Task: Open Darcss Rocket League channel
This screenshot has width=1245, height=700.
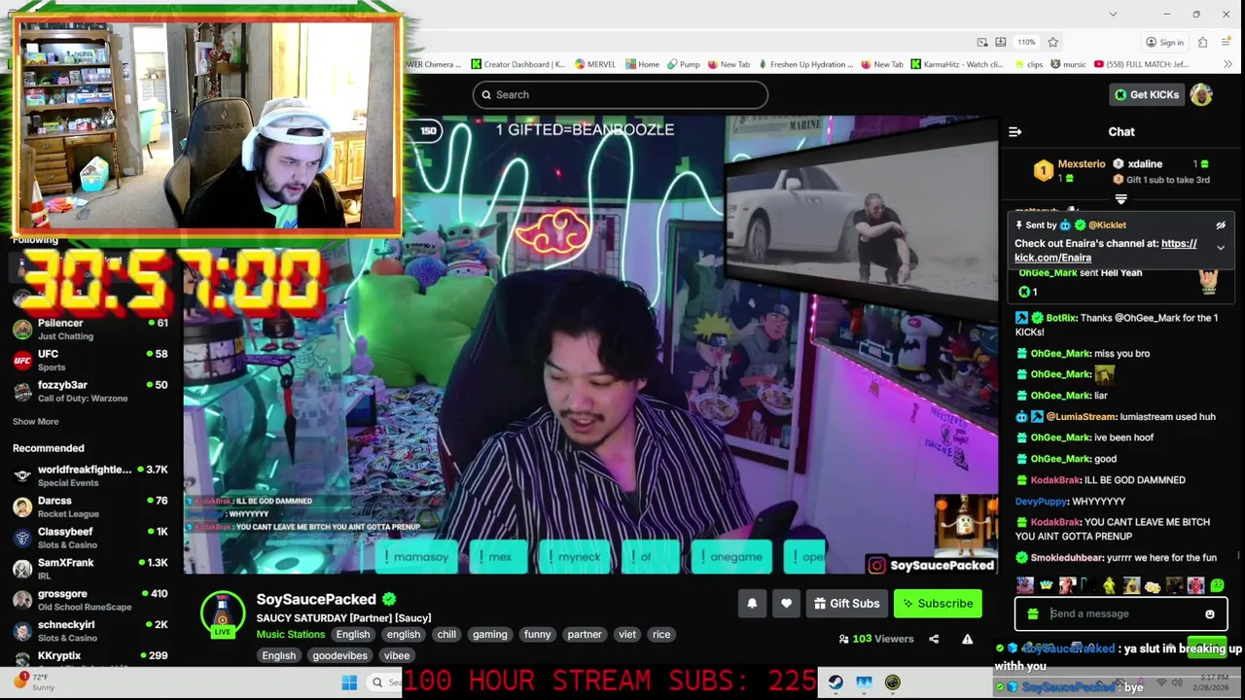Action: click(89, 507)
